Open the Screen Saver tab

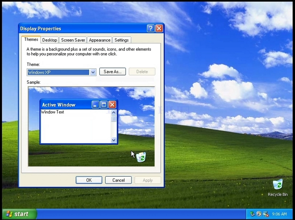(73, 40)
